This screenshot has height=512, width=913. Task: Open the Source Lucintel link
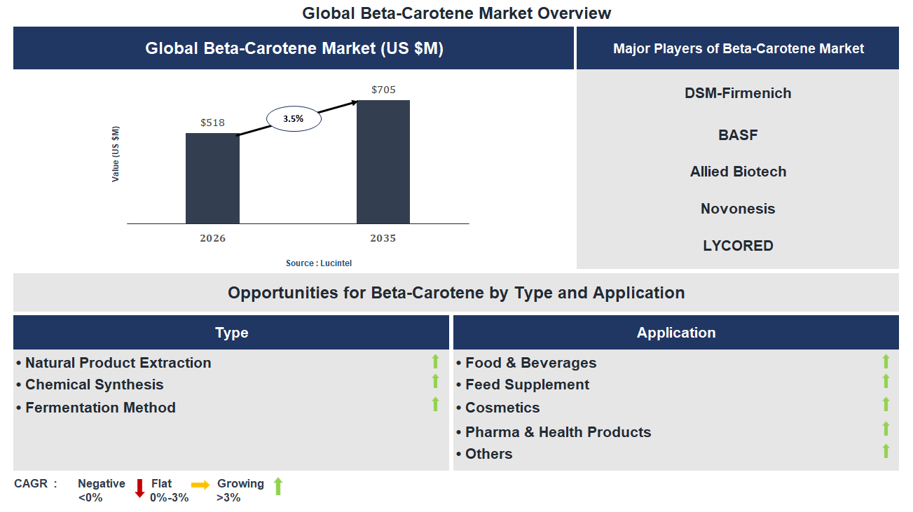coord(318,263)
